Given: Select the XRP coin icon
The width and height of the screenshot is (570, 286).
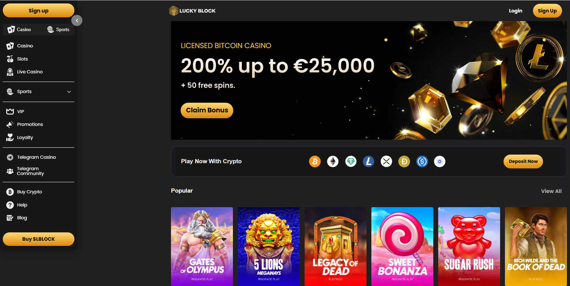Looking at the screenshot, I should click(x=387, y=162).
